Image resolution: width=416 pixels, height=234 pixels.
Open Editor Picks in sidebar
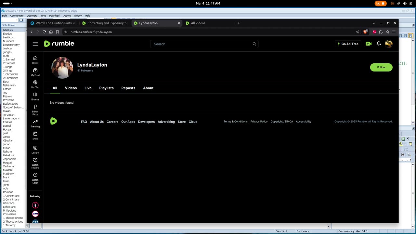point(35,110)
